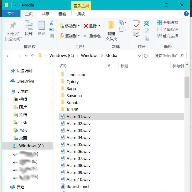Switch to the Share ribbon tab
The width and height of the screenshot is (192, 192).
(x=46, y=14)
